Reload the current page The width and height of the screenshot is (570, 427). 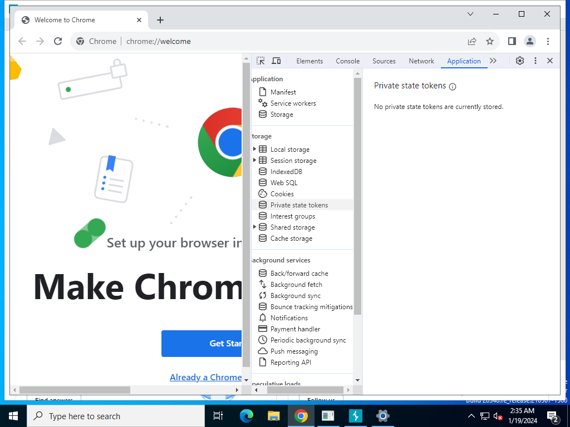[58, 41]
